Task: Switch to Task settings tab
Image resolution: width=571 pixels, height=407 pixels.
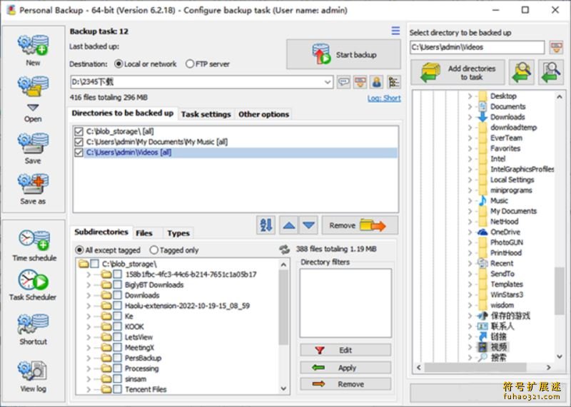Action: (206, 114)
